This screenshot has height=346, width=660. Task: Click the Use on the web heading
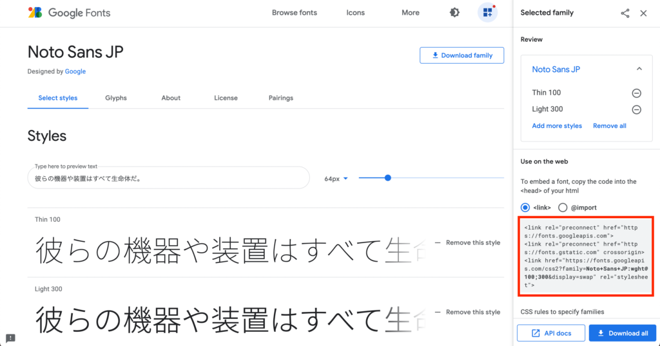[x=544, y=161]
